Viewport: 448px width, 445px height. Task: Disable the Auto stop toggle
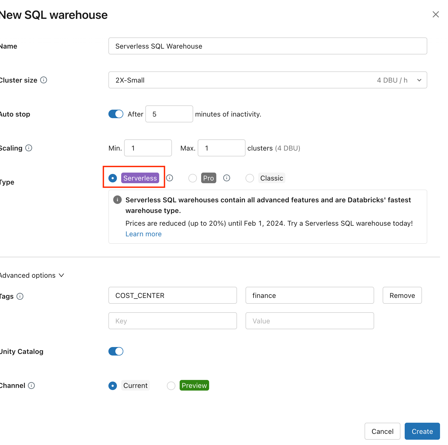[x=116, y=114]
